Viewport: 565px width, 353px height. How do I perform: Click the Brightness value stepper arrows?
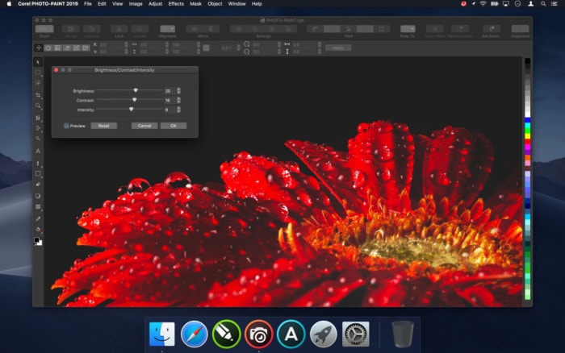178,91
